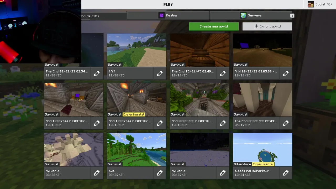Click the 03/27/24 date under bwe
336x189 pixels.
[116, 175]
